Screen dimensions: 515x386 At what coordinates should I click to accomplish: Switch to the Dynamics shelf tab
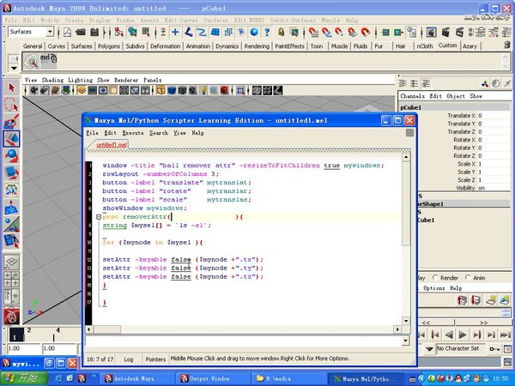pyautogui.click(x=227, y=46)
